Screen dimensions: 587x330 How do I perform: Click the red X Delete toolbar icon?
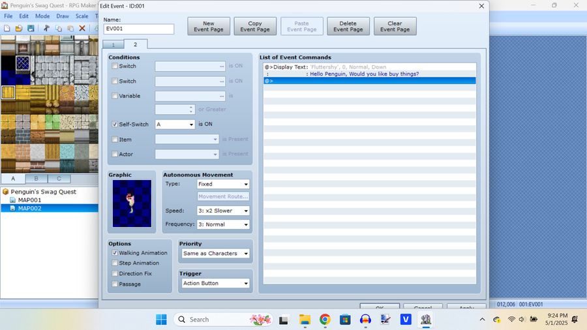[x=82, y=28]
